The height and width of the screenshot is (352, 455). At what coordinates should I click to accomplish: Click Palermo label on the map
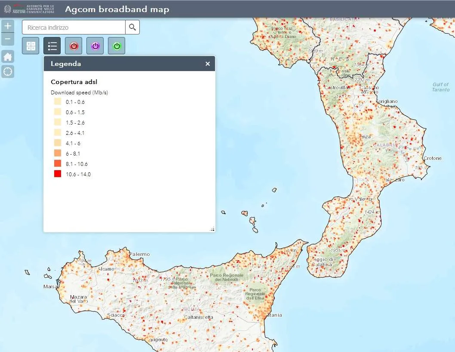point(140,254)
